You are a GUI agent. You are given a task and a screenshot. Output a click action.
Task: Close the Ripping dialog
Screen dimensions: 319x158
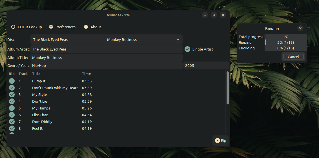tap(300, 28)
